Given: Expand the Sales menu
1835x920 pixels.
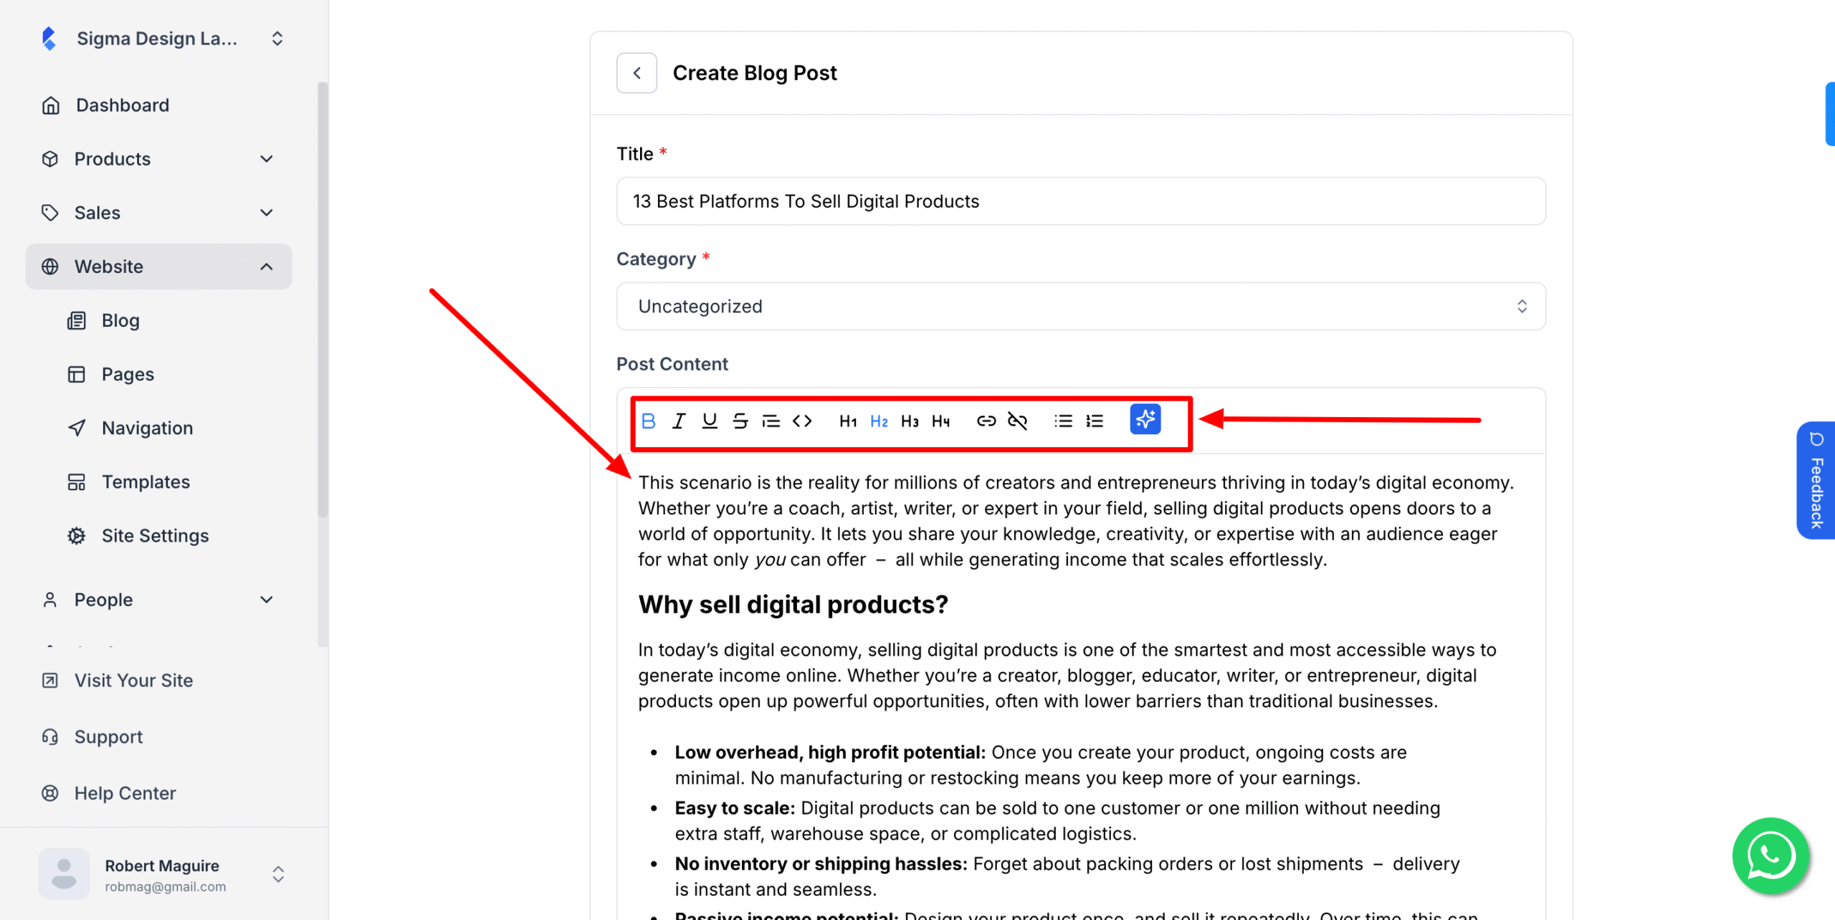Looking at the screenshot, I should [159, 213].
